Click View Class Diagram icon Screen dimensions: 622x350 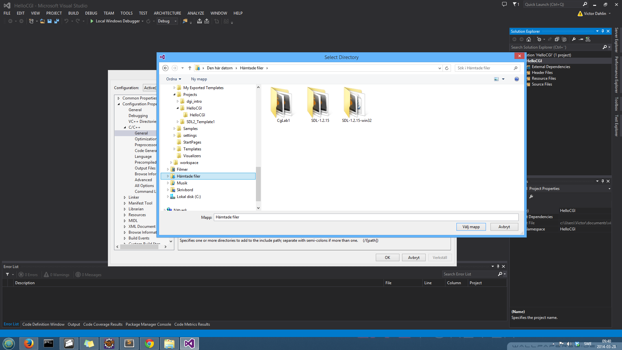(588, 39)
